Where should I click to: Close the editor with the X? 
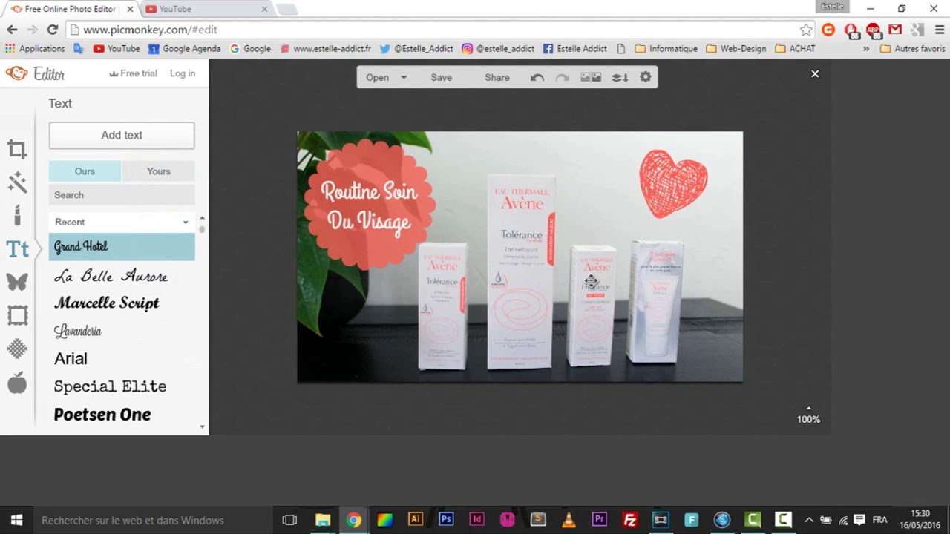coord(815,74)
